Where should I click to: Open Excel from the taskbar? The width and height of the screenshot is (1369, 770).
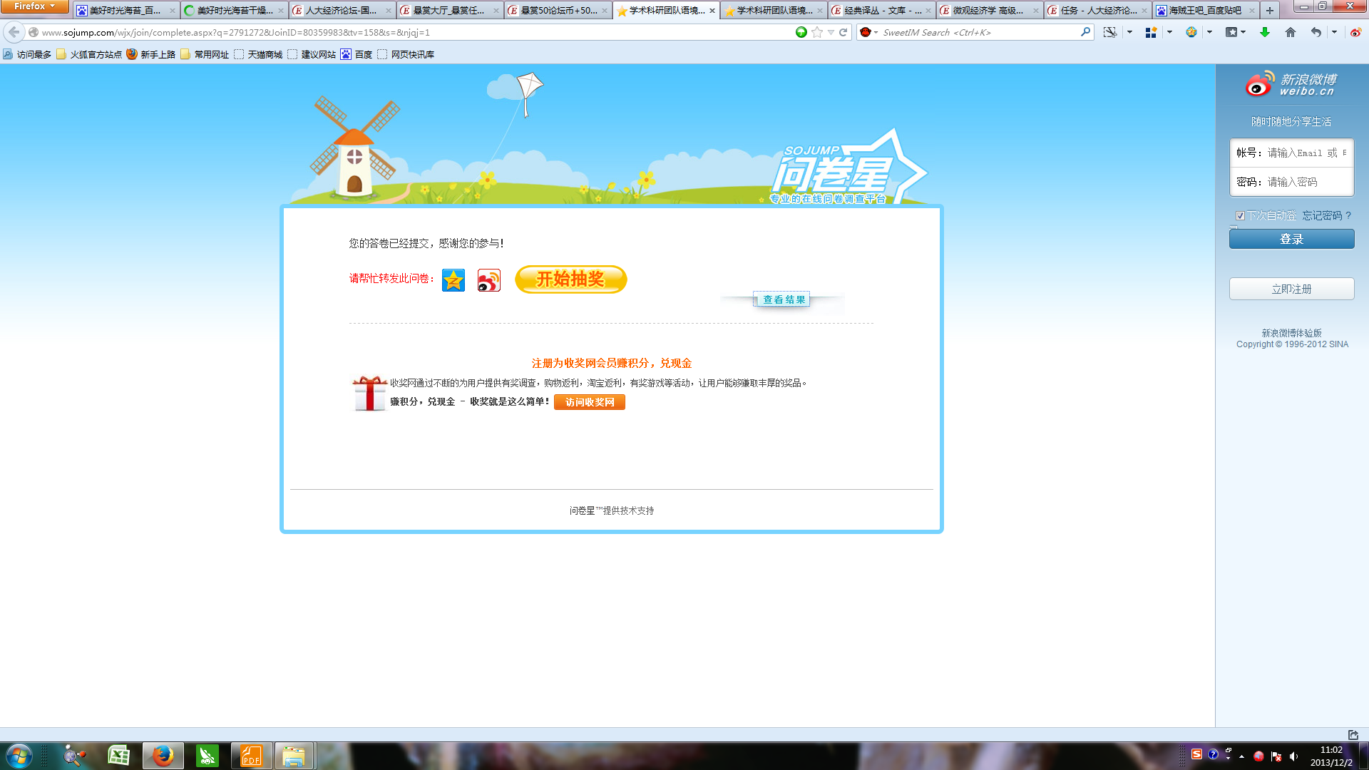pos(119,755)
